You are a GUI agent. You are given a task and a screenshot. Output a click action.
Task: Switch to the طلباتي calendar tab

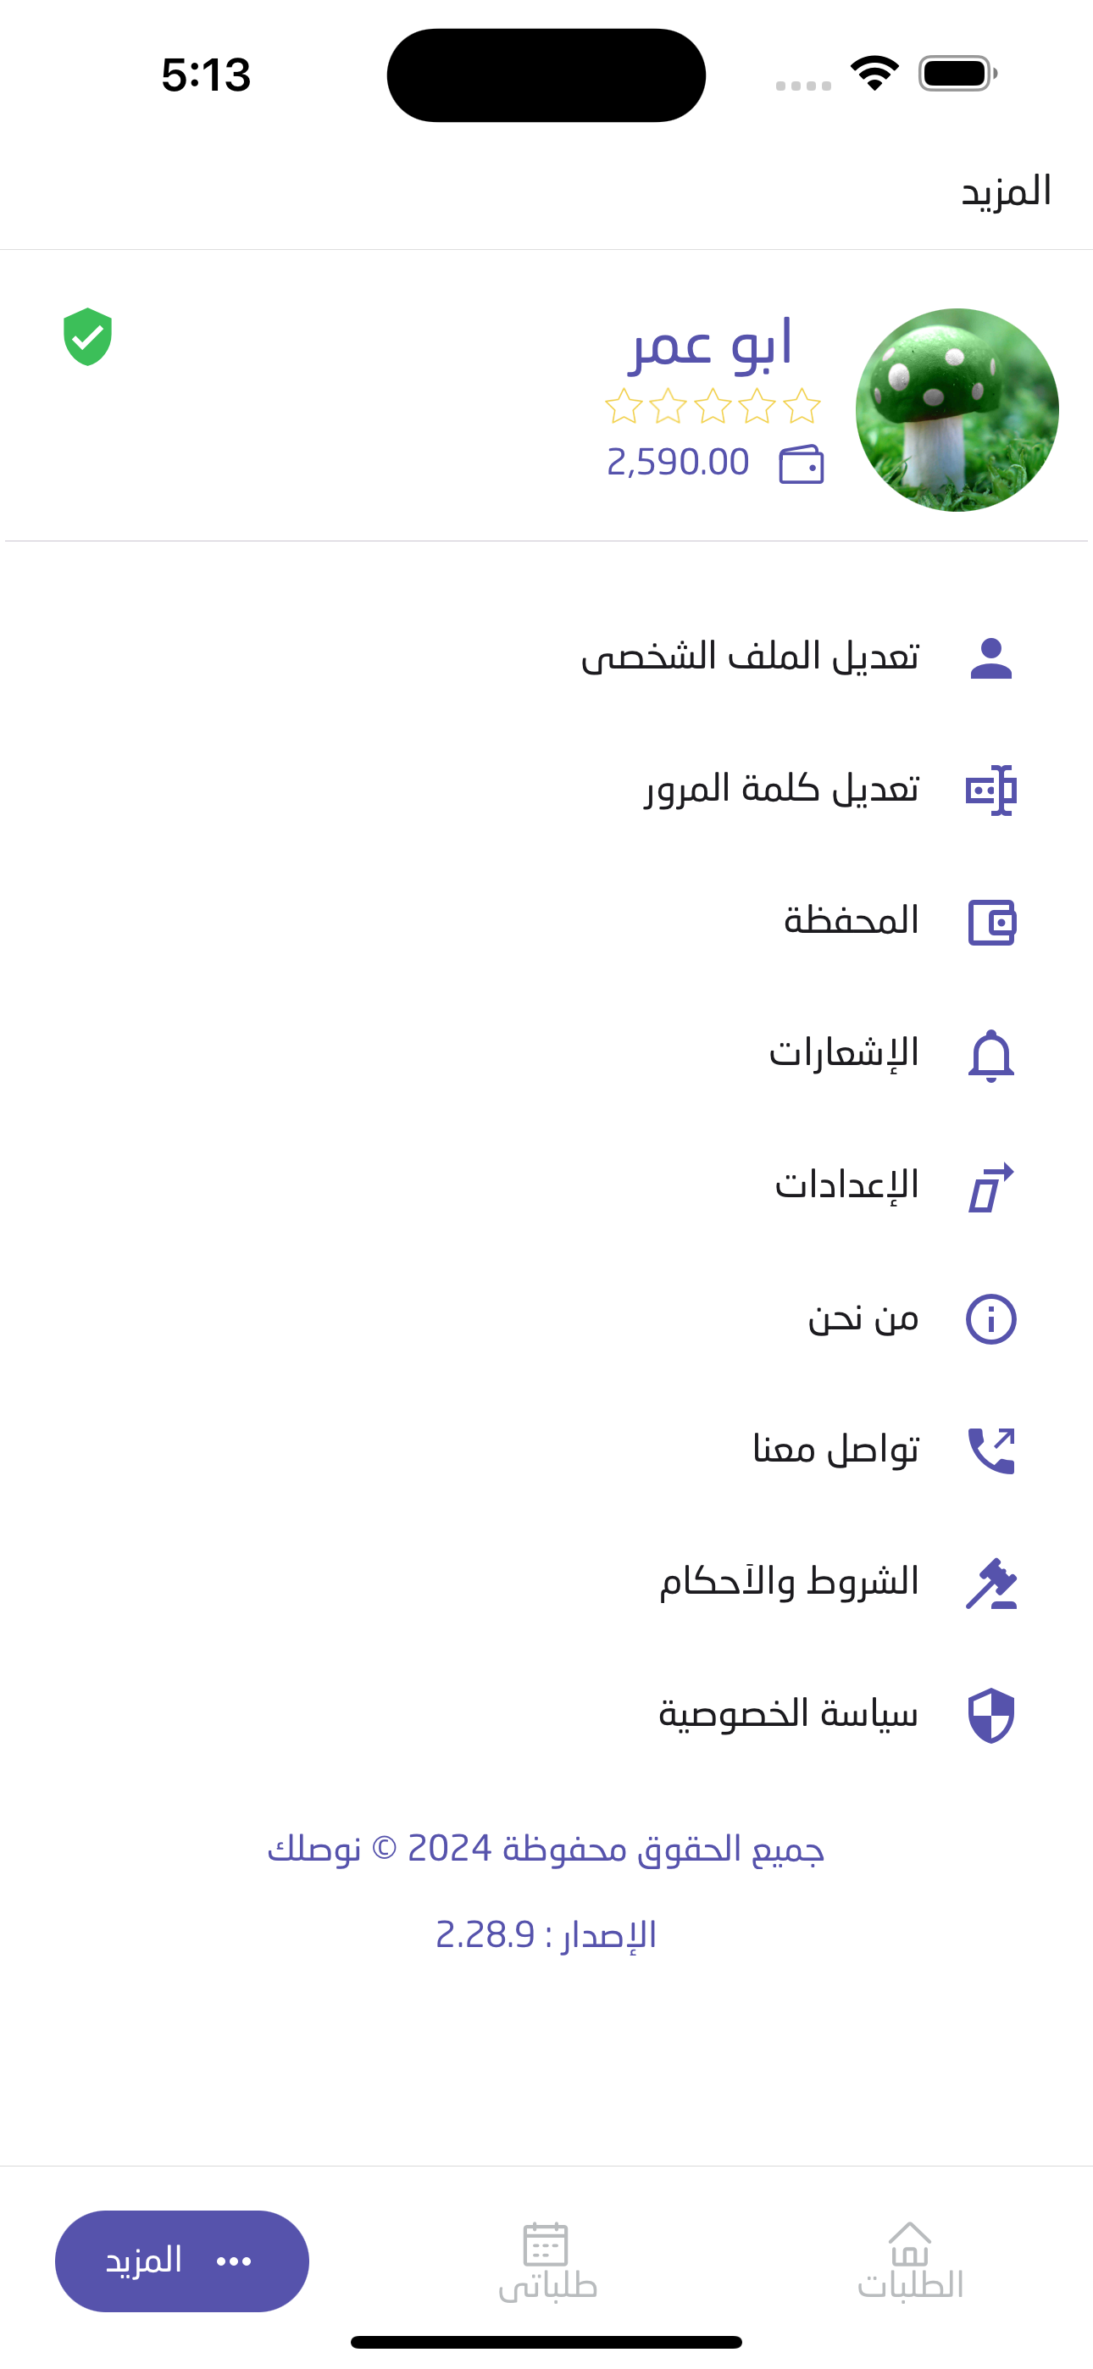[546, 2261]
